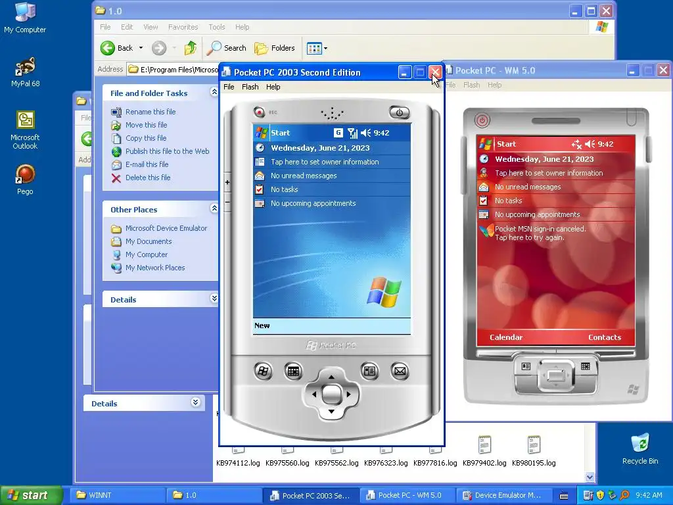Collapse the File and Folder Tasks panel
The image size is (673, 505).
point(214,92)
